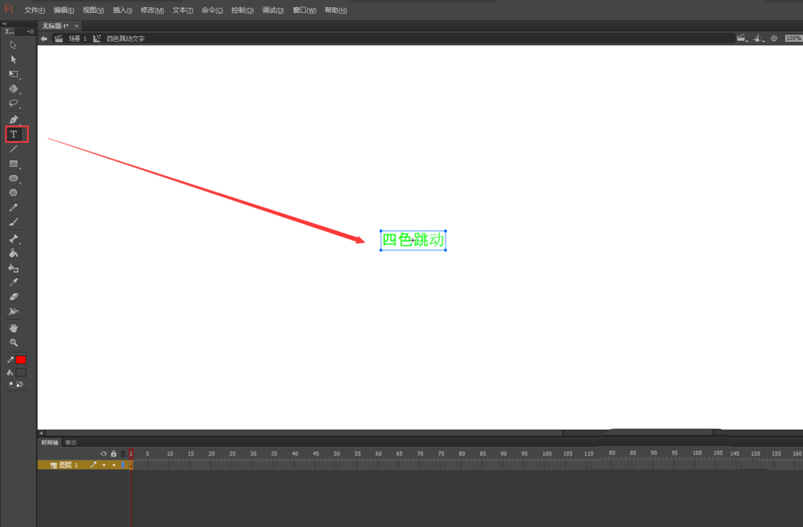803x527 pixels.
Task: Click the back arrow in edit bar
Action: [44, 39]
